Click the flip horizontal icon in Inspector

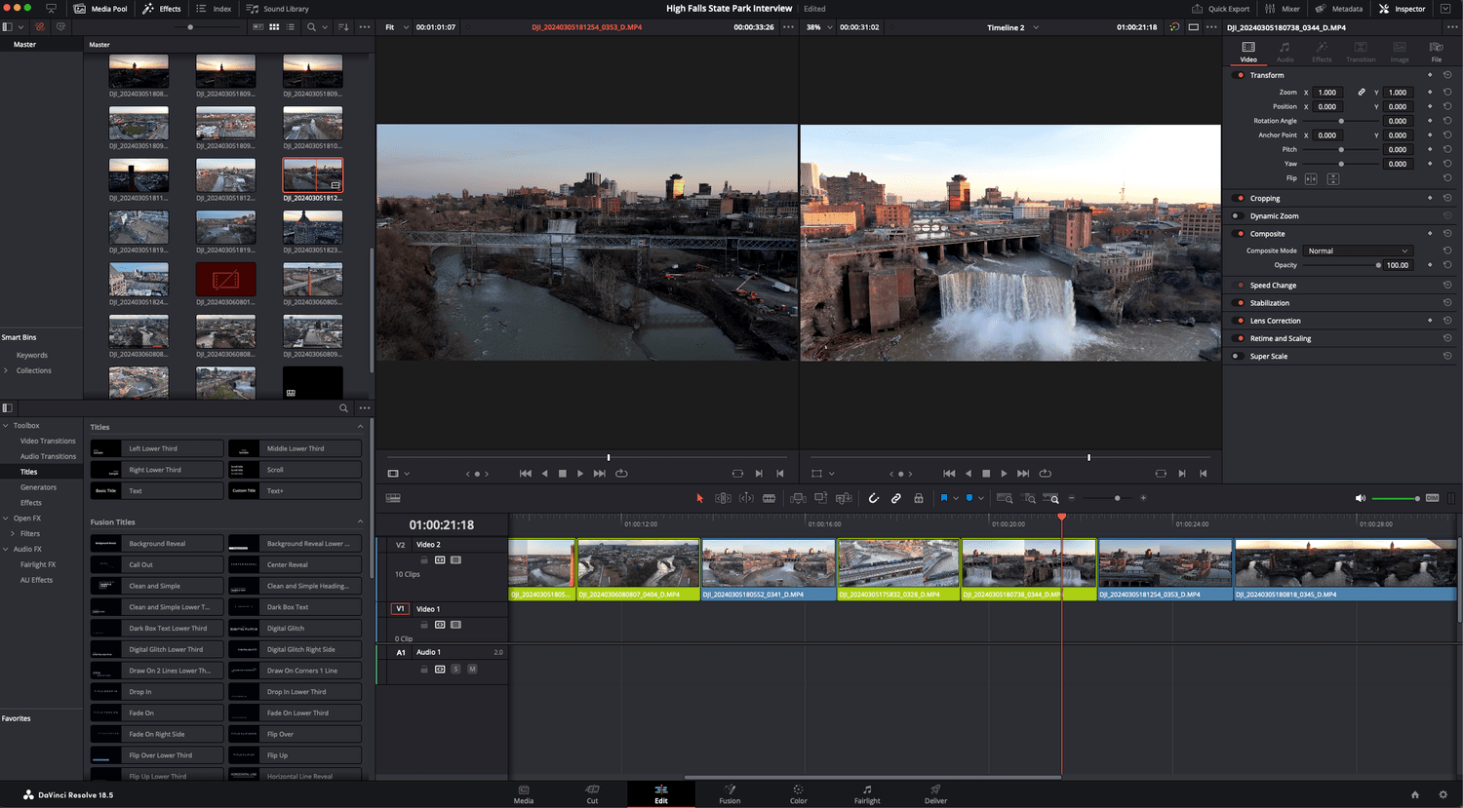(x=1311, y=178)
